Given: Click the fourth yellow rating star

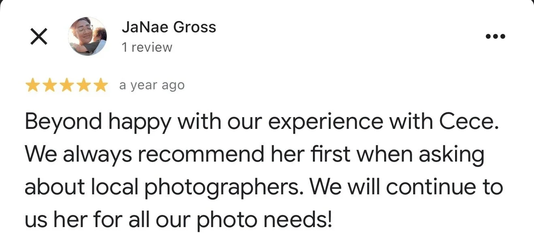Looking at the screenshot, I should pos(83,86).
